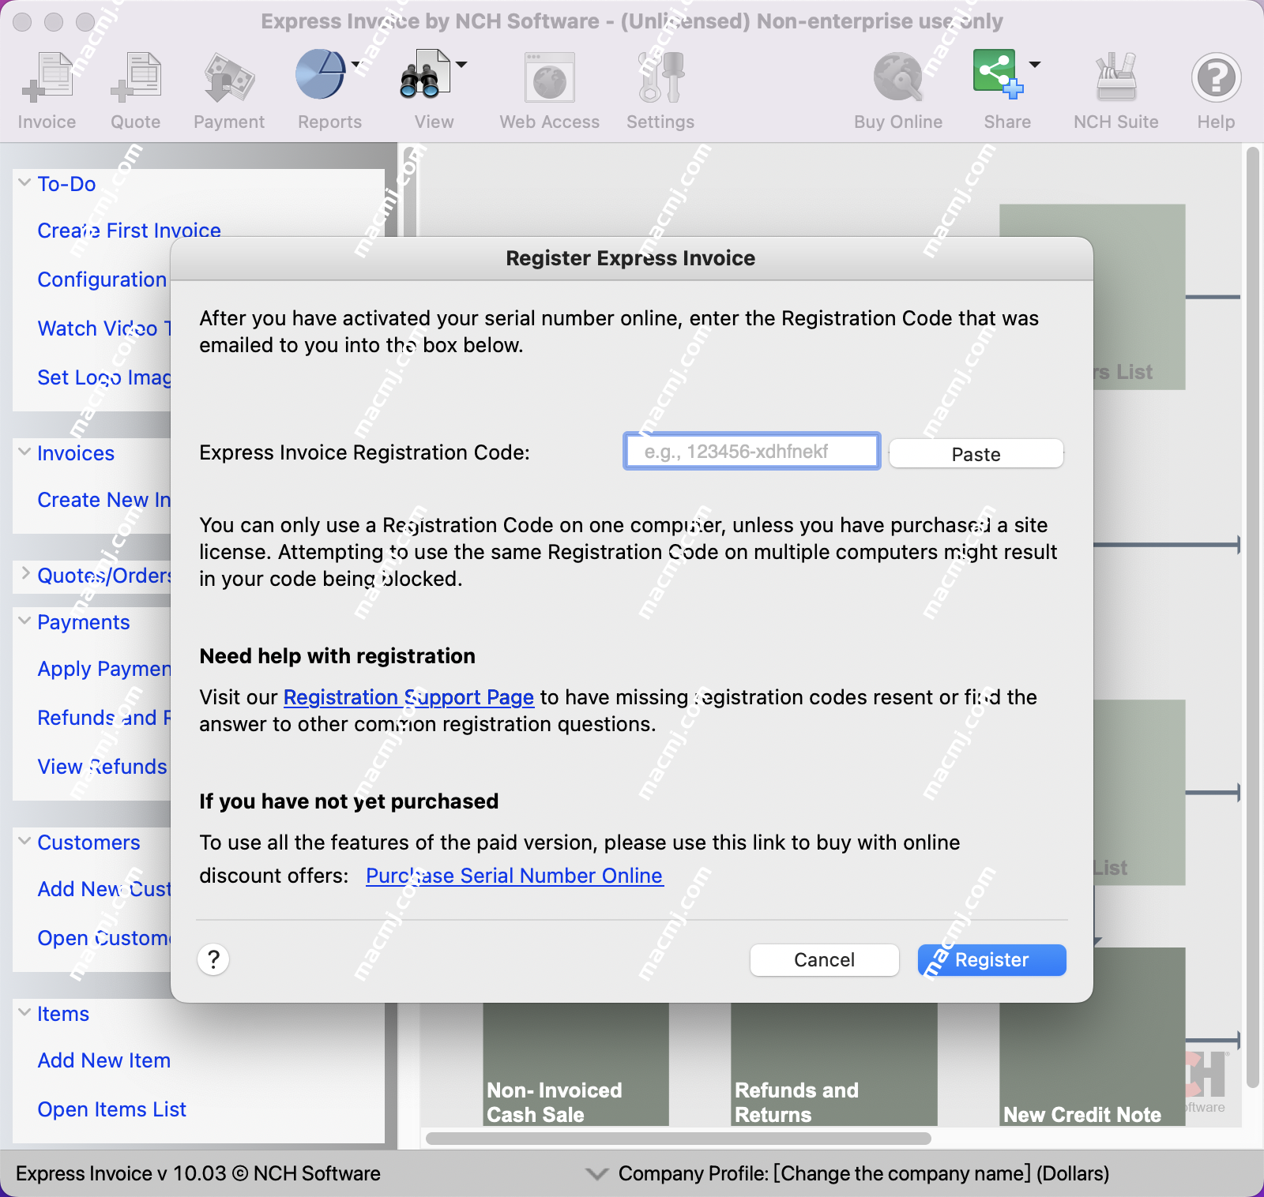Click Apply Payment sidebar link
Image resolution: width=1264 pixels, height=1197 pixels.
tap(104, 669)
